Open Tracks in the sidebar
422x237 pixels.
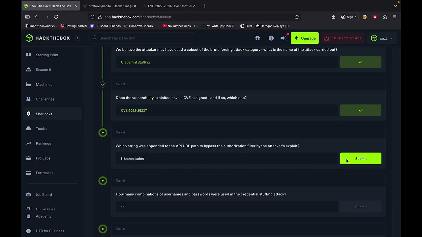[41, 129]
